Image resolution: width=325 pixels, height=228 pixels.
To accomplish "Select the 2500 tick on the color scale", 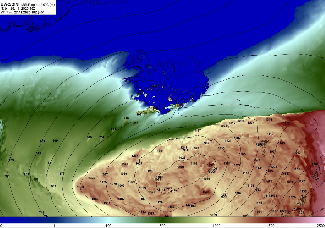I will coord(321,226).
